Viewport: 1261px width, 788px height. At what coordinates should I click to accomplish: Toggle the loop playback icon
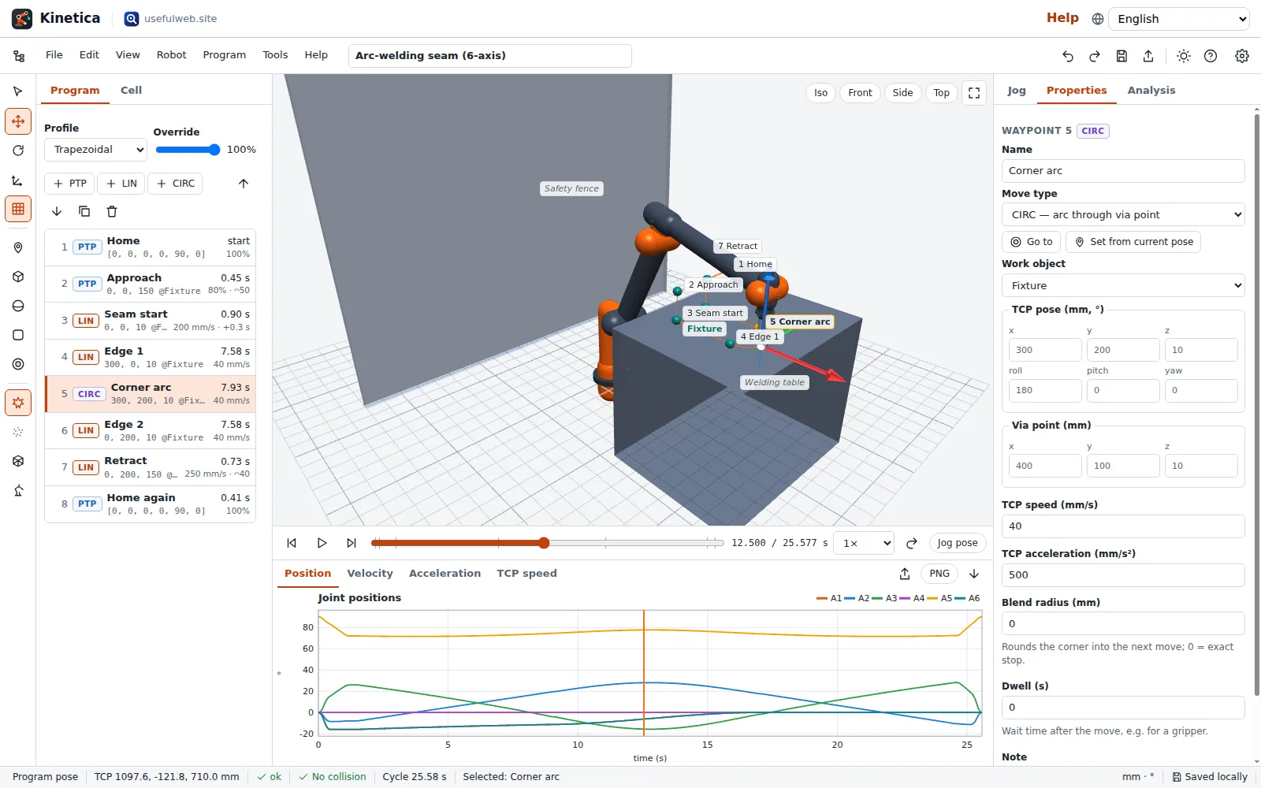[912, 543]
